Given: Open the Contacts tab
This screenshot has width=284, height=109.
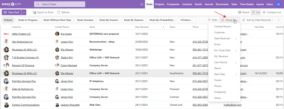Looking at the screenshot, I should pyautogui.click(x=187, y=4).
